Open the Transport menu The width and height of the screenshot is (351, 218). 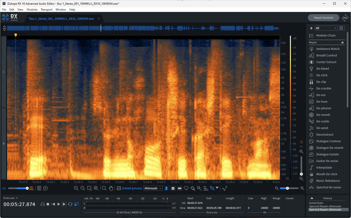pyautogui.click(x=47, y=10)
